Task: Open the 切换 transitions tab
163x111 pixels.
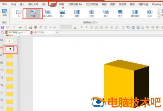Action: 53,4
